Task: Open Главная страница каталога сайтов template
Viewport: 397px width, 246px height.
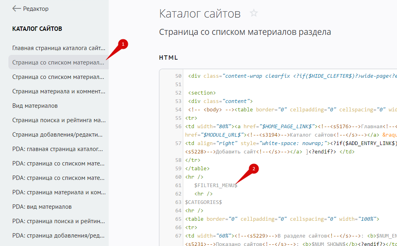Action: [59, 48]
